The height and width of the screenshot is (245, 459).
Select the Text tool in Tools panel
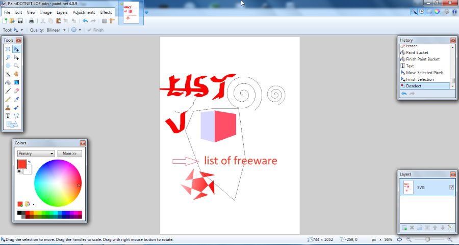click(8, 116)
